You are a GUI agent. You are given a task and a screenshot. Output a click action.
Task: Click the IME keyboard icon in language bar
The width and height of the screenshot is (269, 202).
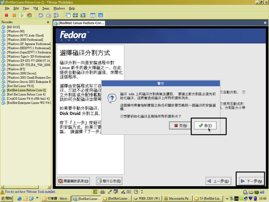click(x=103, y=192)
